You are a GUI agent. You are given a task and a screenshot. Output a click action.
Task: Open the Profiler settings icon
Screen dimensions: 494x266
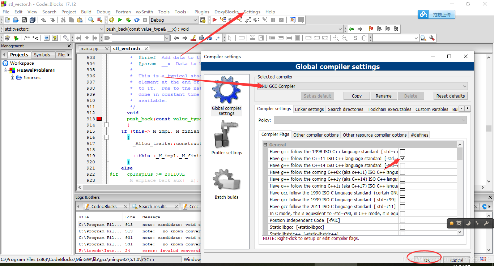click(227, 137)
